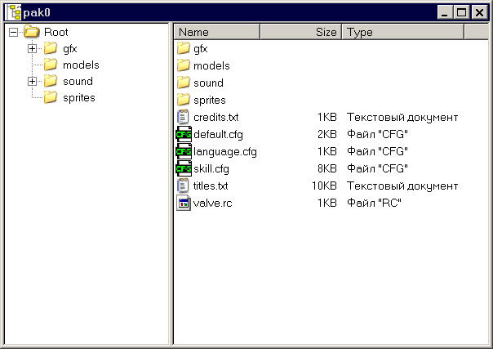Click the sprites folder icon in file list

pyautogui.click(x=184, y=100)
